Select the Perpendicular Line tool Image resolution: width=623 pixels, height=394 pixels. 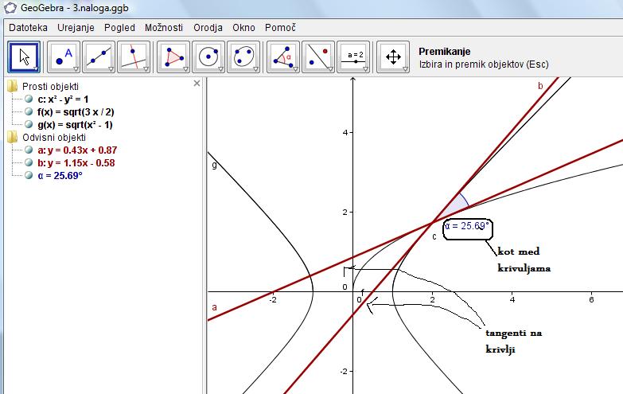(134, 57)
